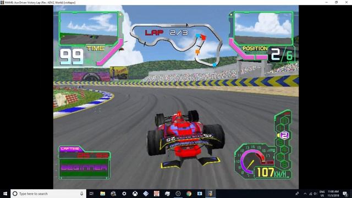Open File Explorer from the taskbar

[103, 194]
